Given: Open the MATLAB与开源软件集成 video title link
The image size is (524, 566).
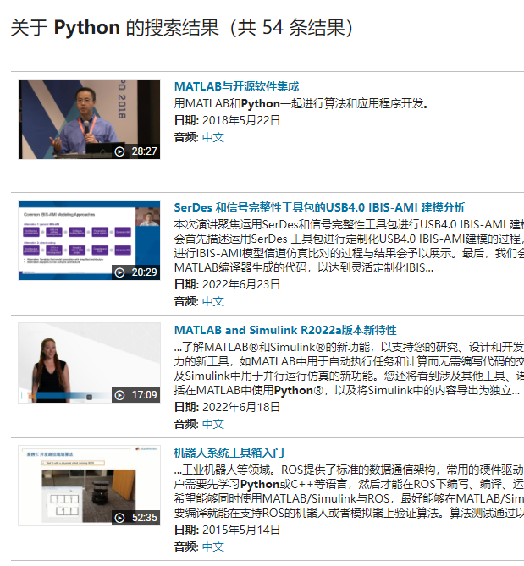Looking at the screenshot, I should [x=236, y=86].
